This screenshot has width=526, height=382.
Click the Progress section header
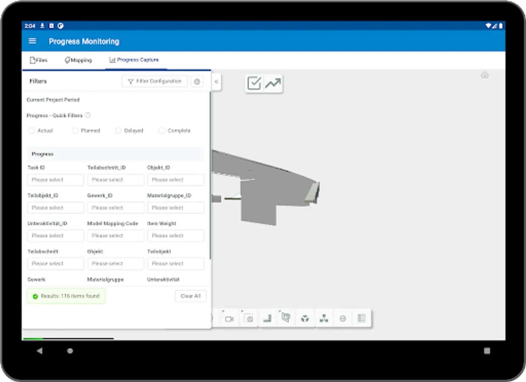(115, 154)
